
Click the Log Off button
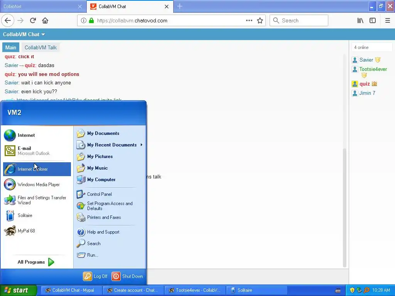coord(96,276)
